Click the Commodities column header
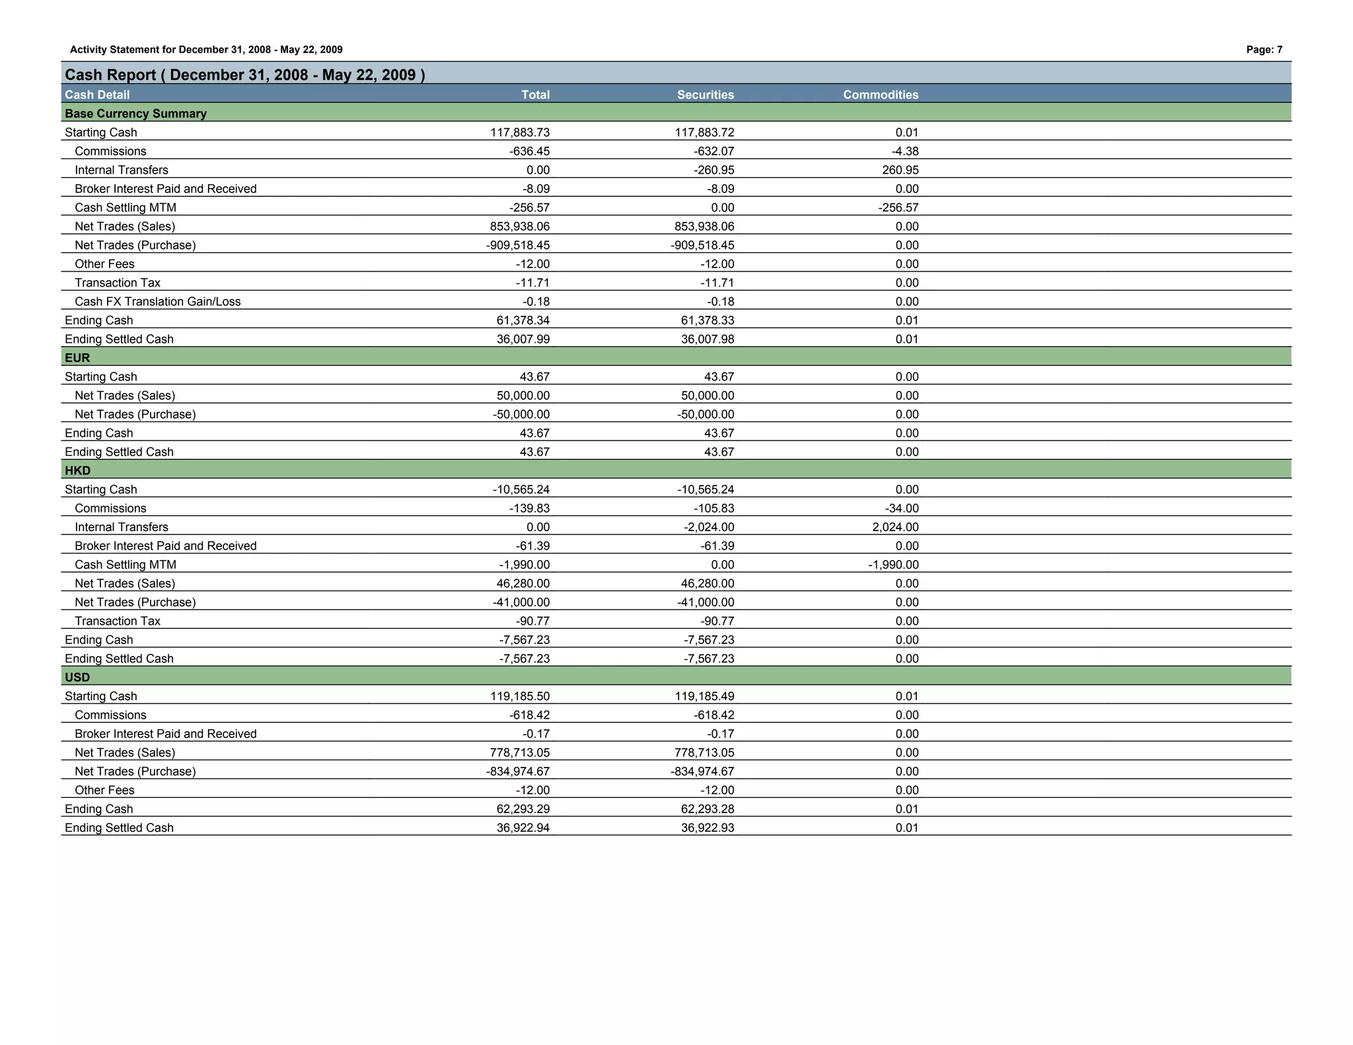Image resolution: width=1353 pixels, height=1045 pixels. [880, 94]
